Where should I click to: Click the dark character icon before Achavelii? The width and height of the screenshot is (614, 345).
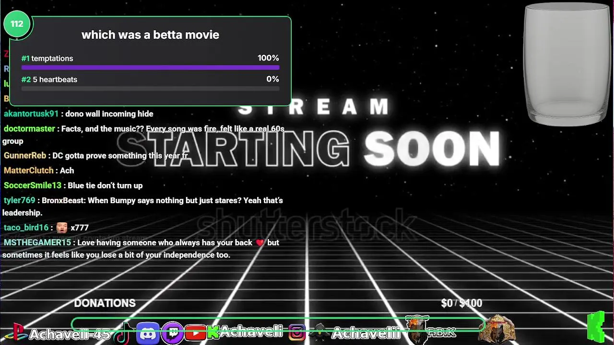tap(319, 333)
